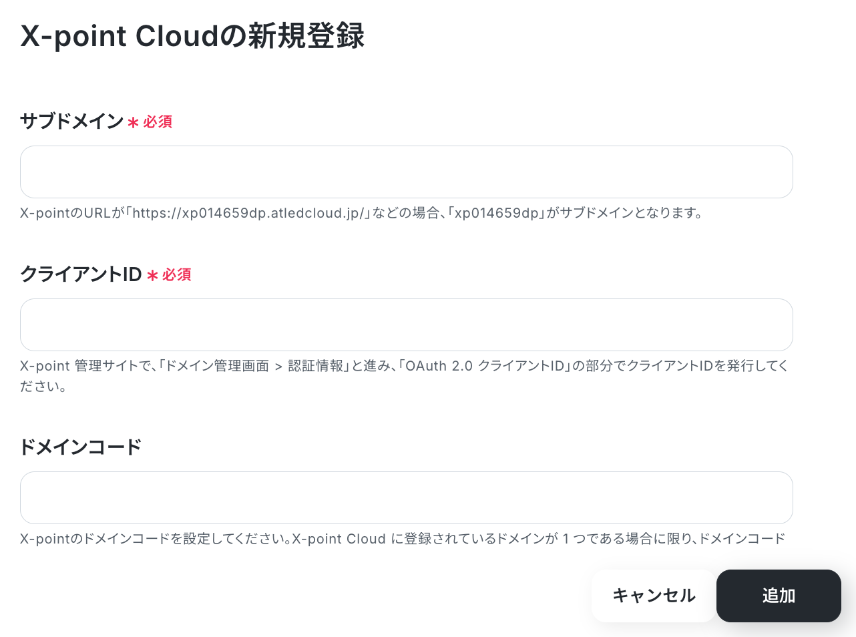Click the がサブドメインとなります help text ending
The image size is (856, 637).
pos(624,213)
